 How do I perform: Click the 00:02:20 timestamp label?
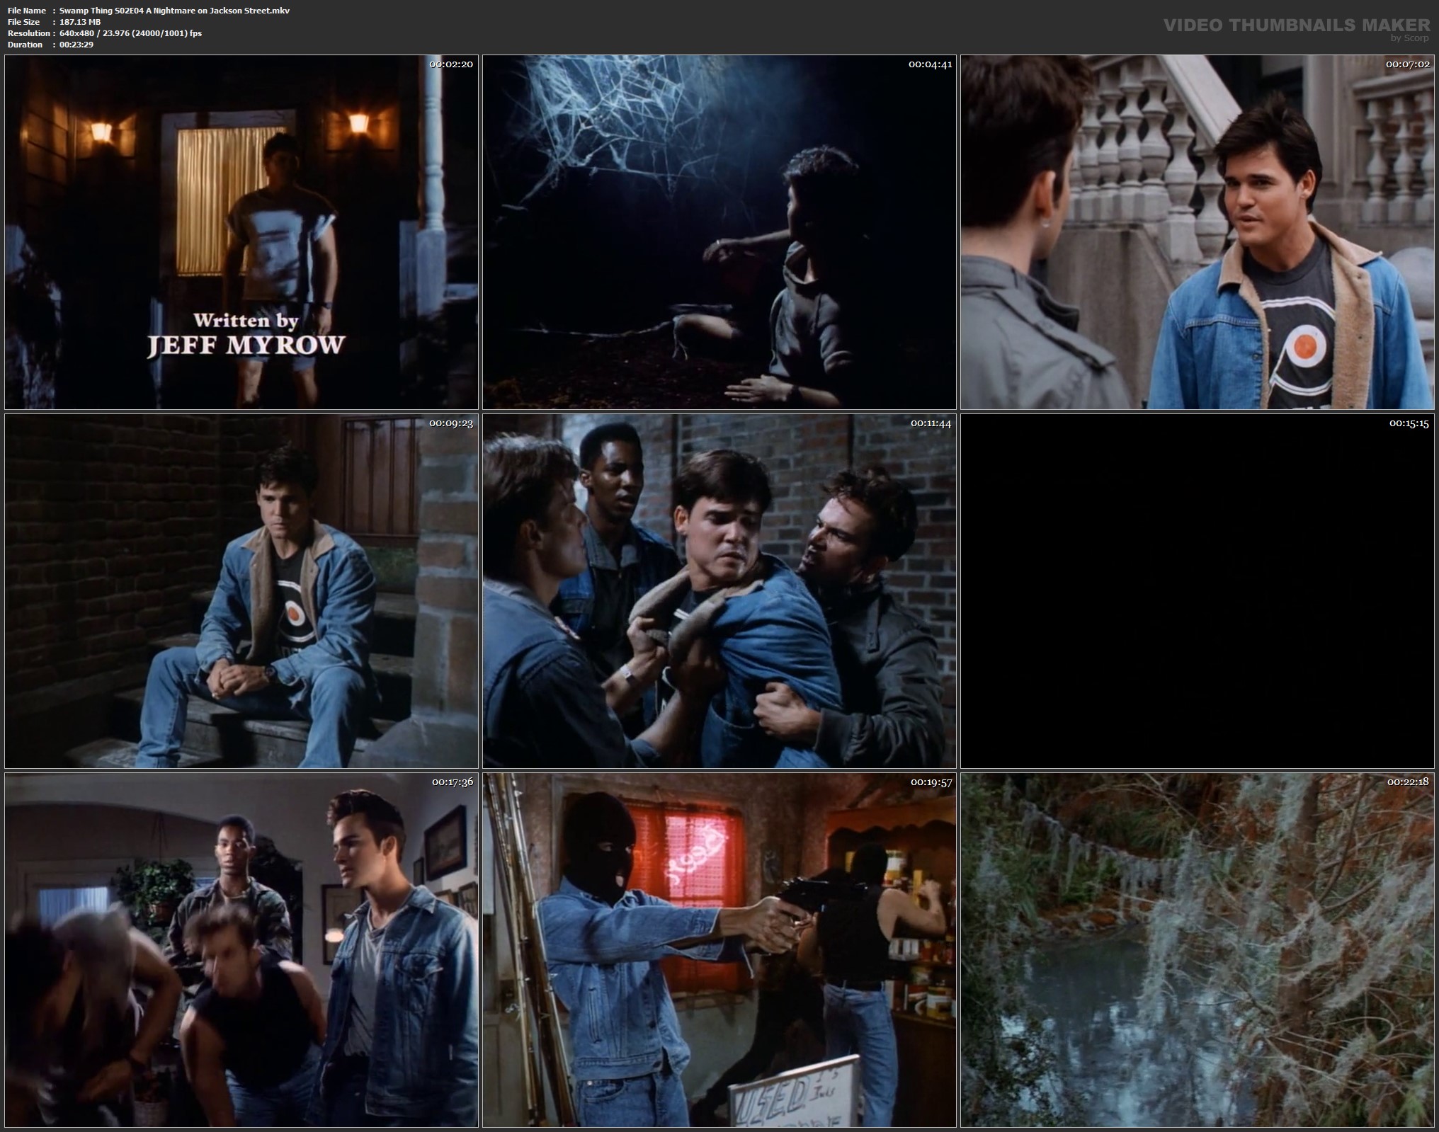pyautogui.click(x=451, y=64)
